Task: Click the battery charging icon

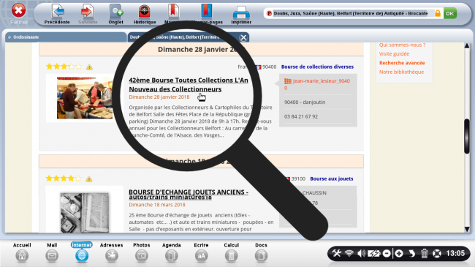Action: pyautogui.click(x=374, y=253)
